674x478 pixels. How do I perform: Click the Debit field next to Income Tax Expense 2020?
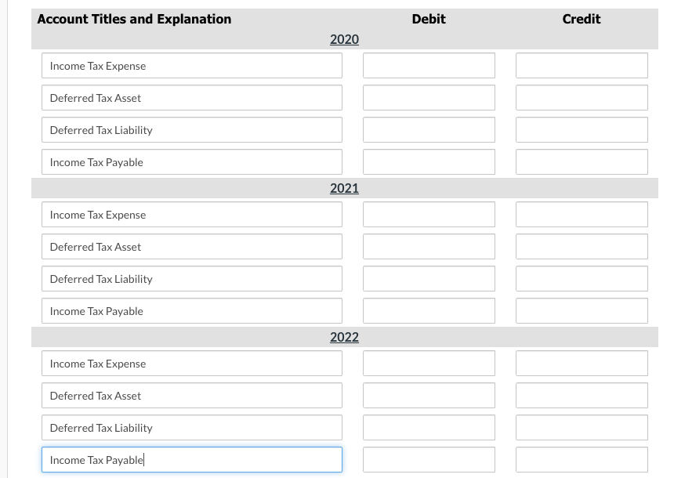(428, 66)
